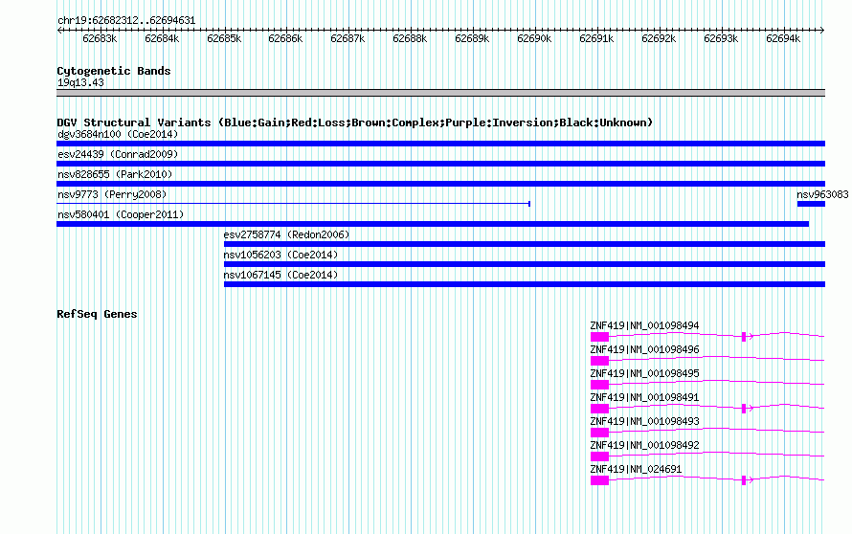
Task: Click the nsv1056203 (Coe2014) label
Action: 280,255
